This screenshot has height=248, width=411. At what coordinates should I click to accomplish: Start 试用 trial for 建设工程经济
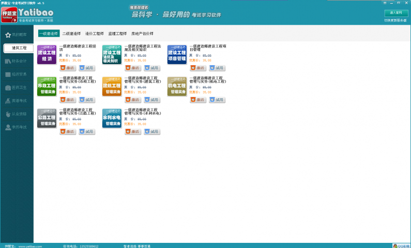(87, 68)
